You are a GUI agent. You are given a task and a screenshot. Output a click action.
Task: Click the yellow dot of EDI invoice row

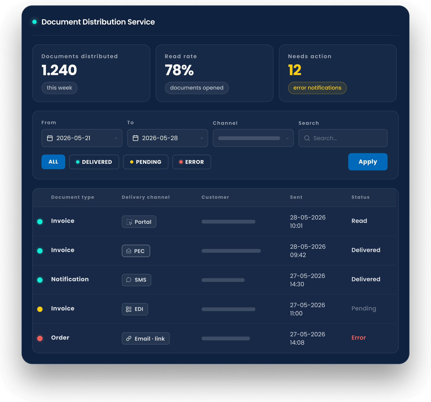[x=40, y=309]
